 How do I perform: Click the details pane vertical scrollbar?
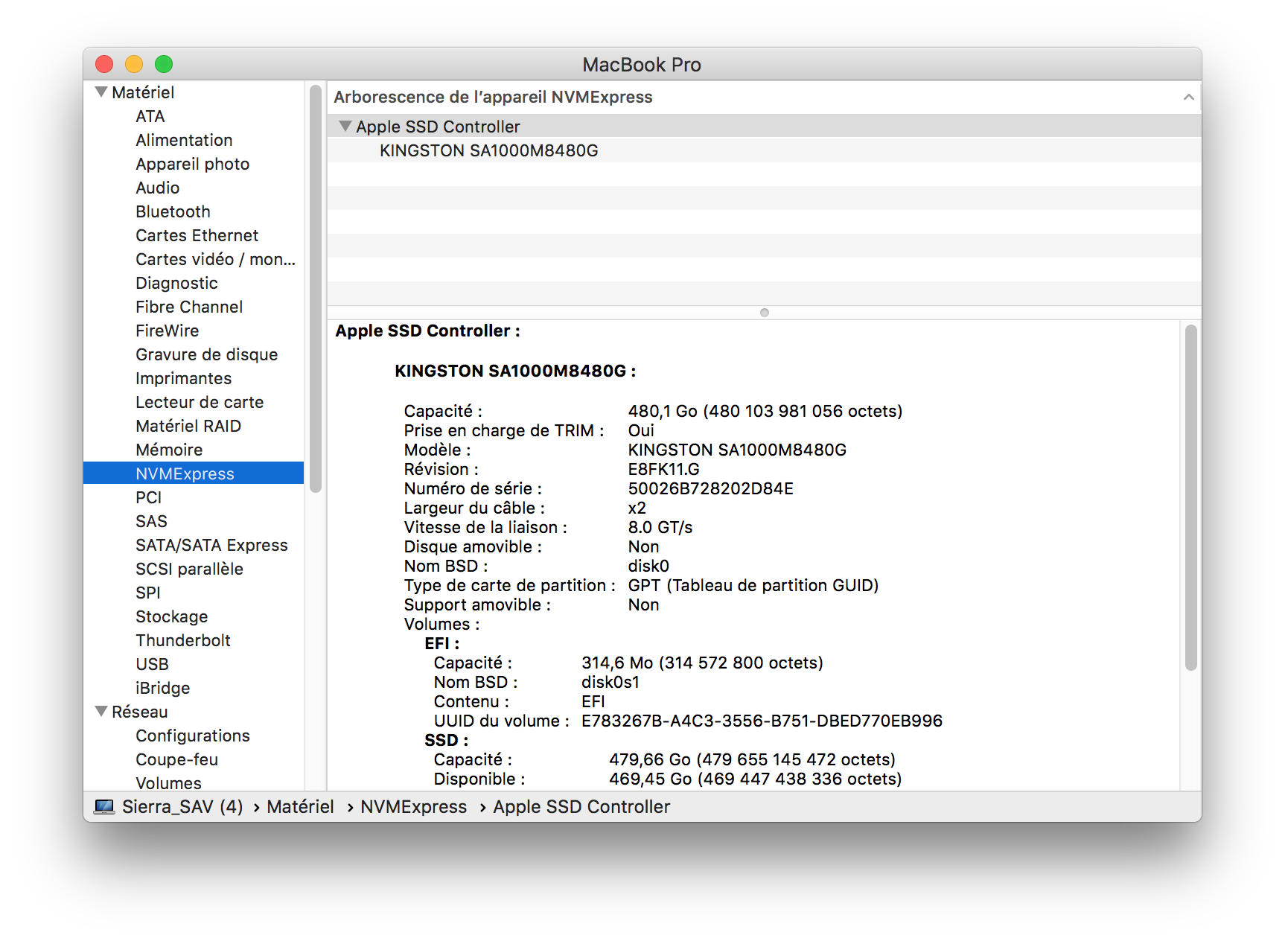pos(1190,497)
